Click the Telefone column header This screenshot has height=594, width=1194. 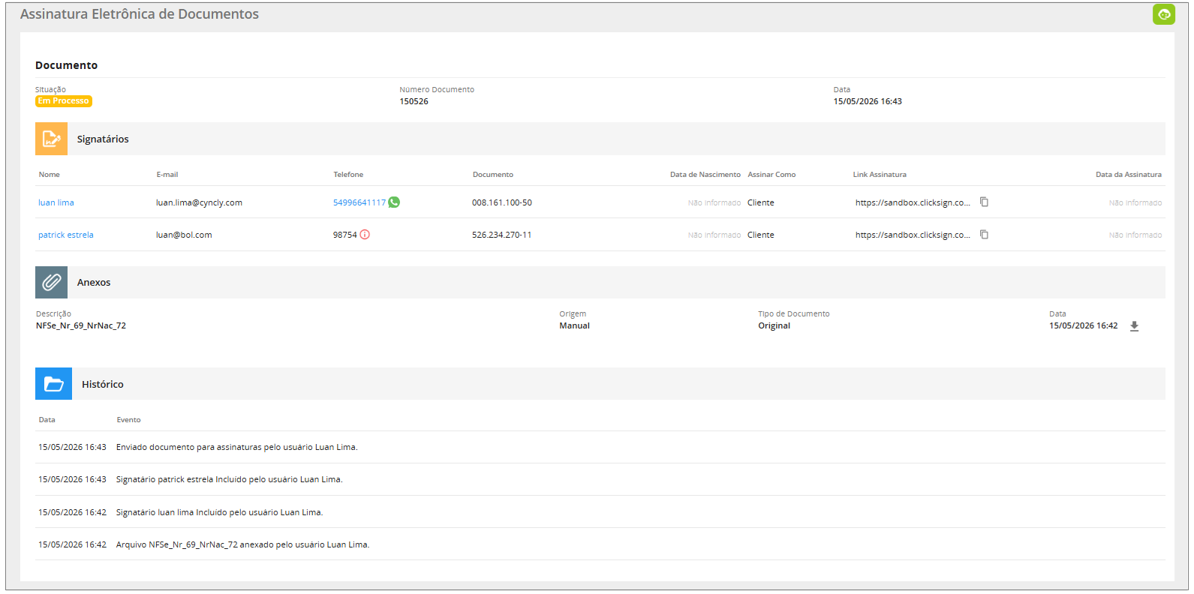(348, 175)
